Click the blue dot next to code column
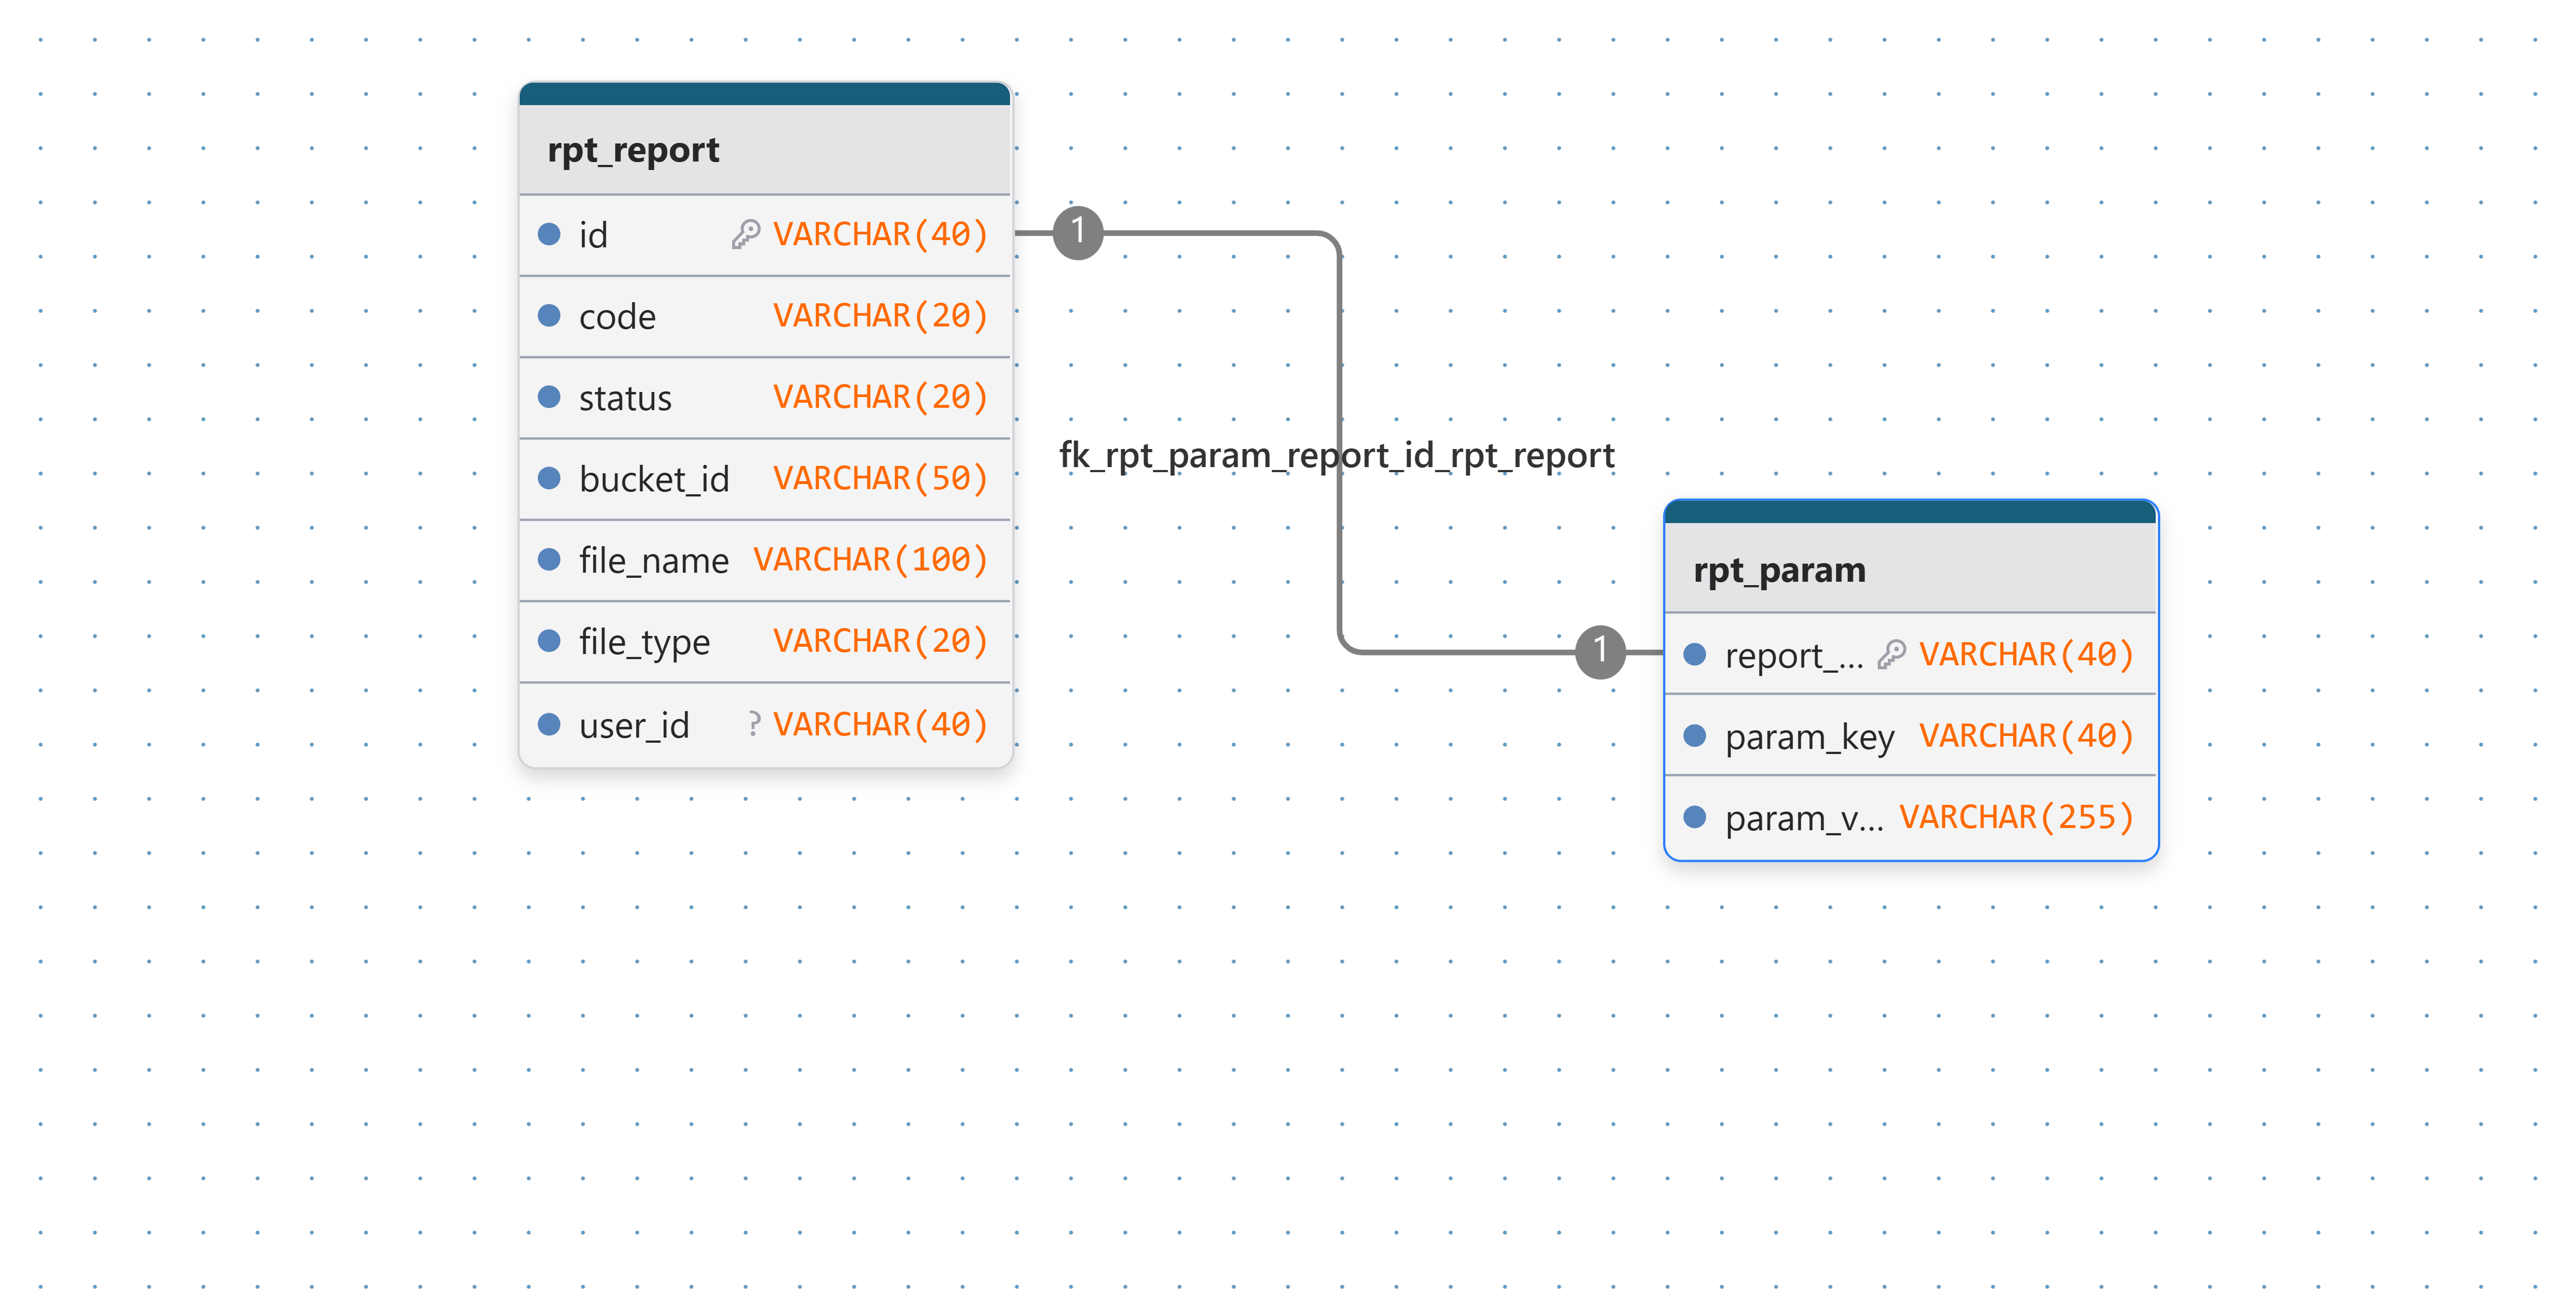 click(549, 316)
